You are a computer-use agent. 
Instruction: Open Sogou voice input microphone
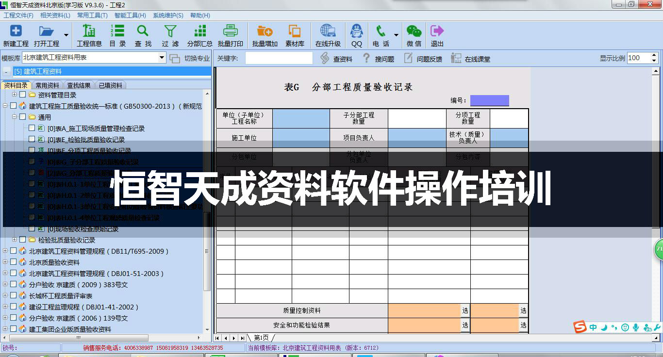click(636, 327)
